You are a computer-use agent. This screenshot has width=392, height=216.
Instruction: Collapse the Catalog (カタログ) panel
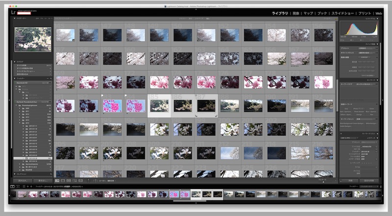15,62
